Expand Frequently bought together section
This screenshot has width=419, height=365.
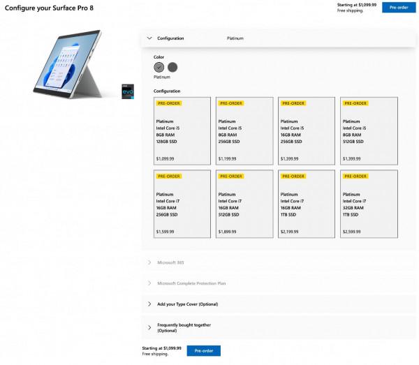(149, 327)
